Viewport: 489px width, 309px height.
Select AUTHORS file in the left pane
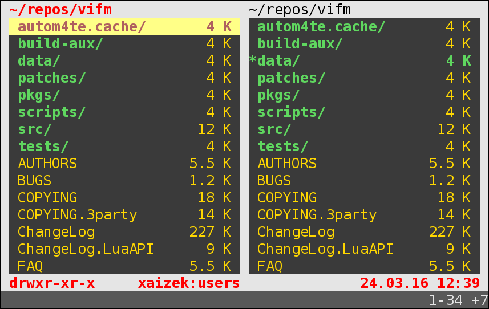[124, 164]
